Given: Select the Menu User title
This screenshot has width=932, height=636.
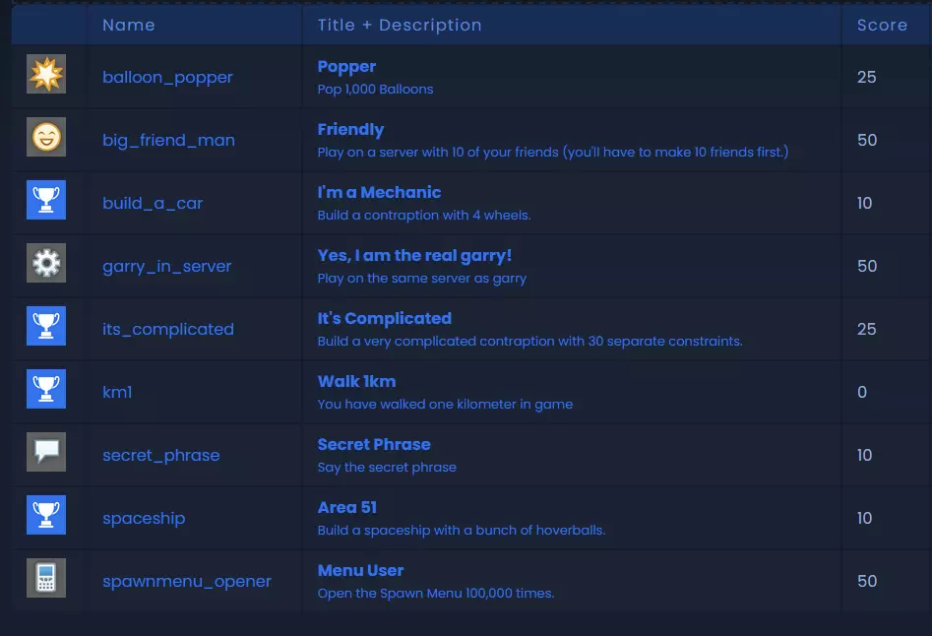Looking at the screenshot, I should point(361,571).
